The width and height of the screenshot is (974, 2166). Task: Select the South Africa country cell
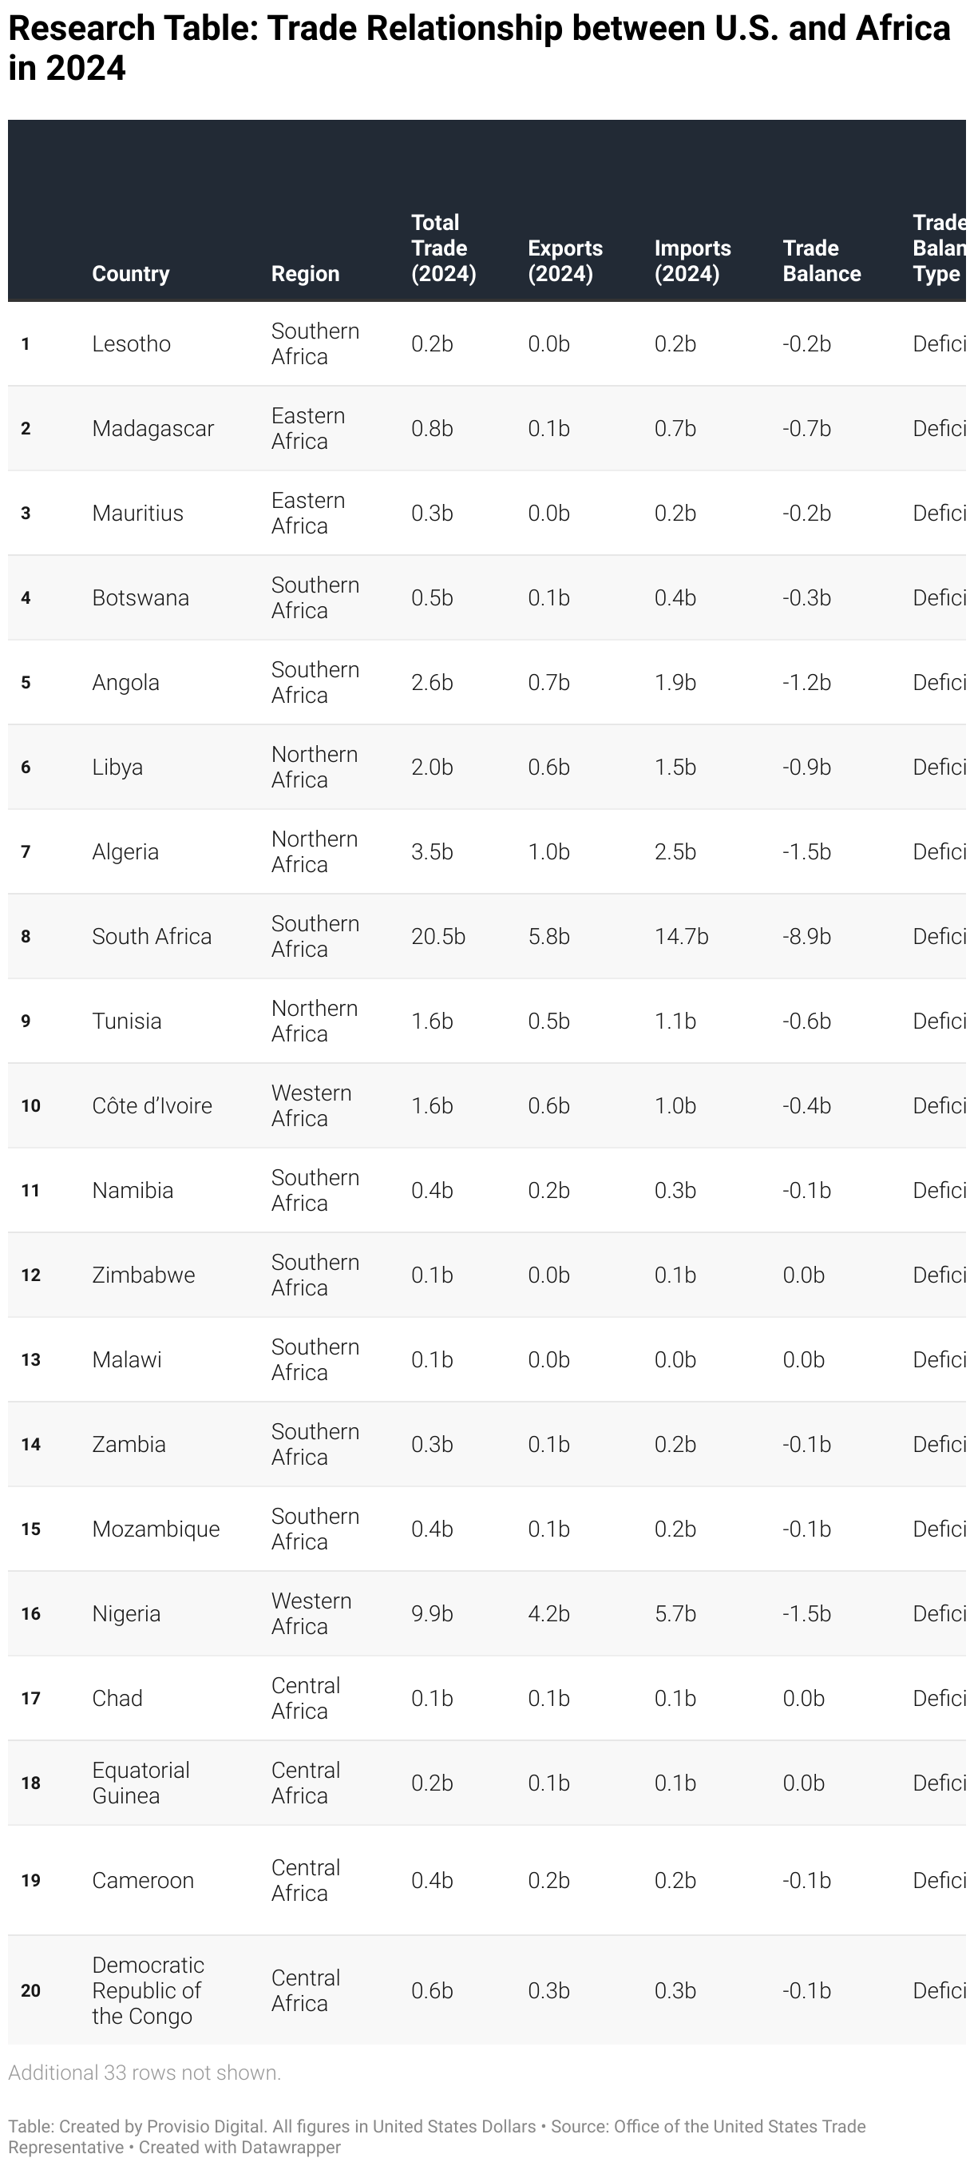click(152, 936)
